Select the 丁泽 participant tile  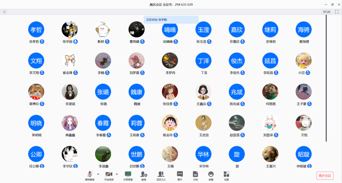pyautogui.click(x=203, y=61)
